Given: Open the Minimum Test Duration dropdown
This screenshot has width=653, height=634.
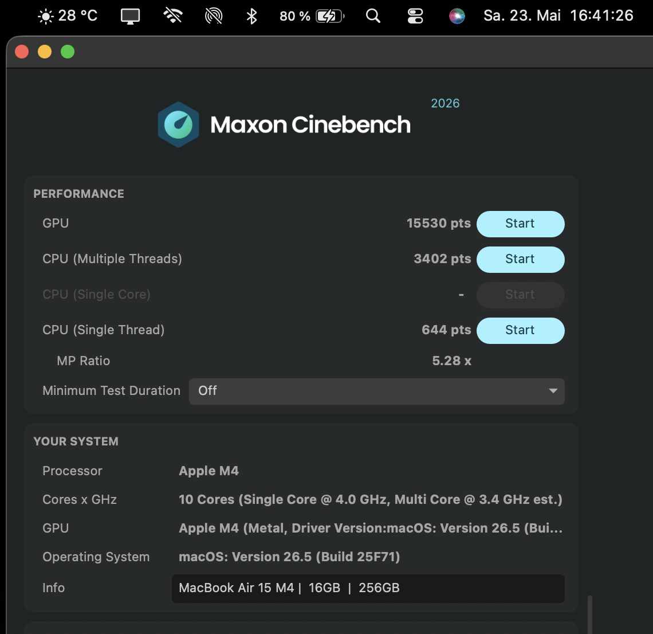Looking at the screenshot, I should (376, 391).
